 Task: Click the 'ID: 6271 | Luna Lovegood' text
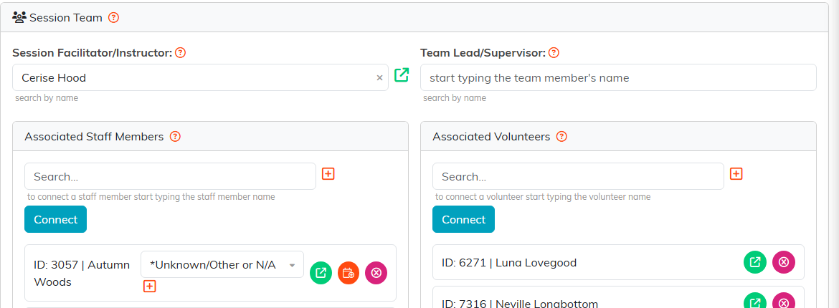[509, 263]
